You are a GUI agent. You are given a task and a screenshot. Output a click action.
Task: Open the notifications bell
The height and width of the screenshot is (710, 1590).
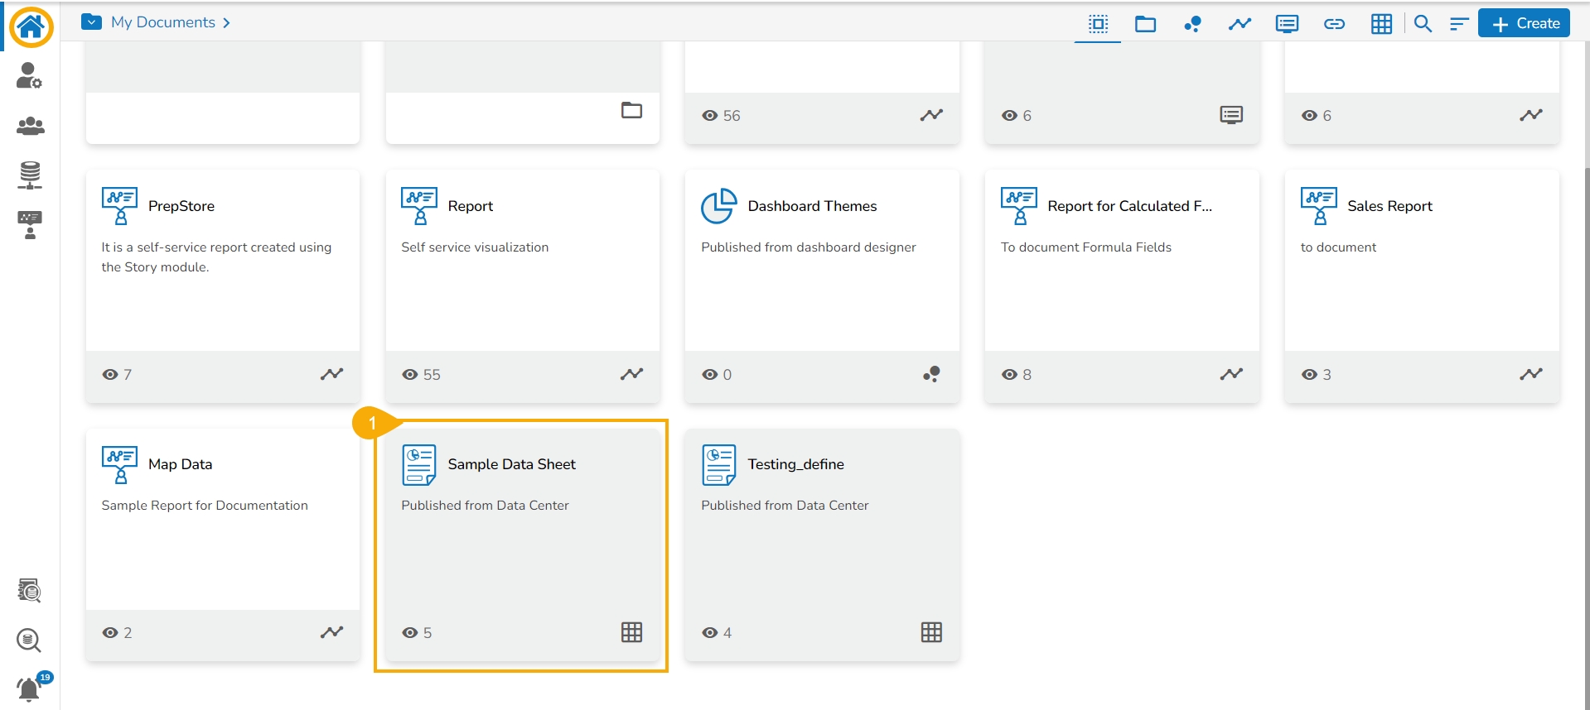click(x=30, y=688)
